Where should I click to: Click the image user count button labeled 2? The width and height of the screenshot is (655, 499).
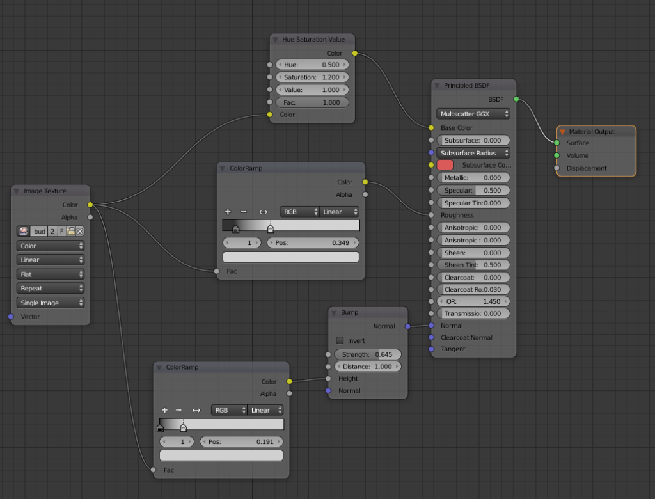(52, 231)
